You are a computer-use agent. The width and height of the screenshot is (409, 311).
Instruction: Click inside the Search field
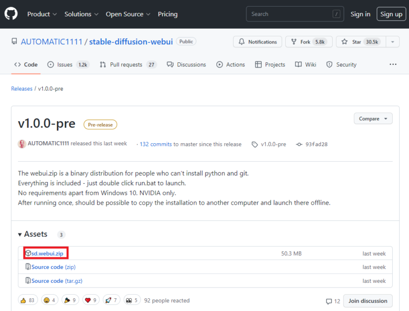[x=294, y=14]
